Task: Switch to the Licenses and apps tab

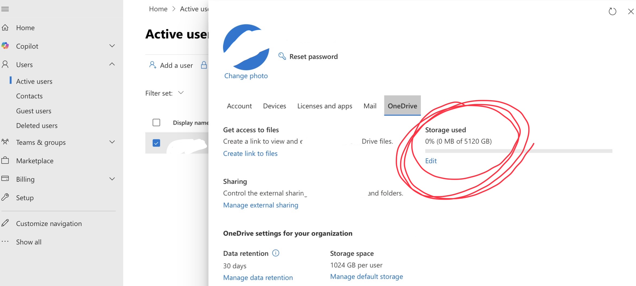Action: [x=325, y=106]
